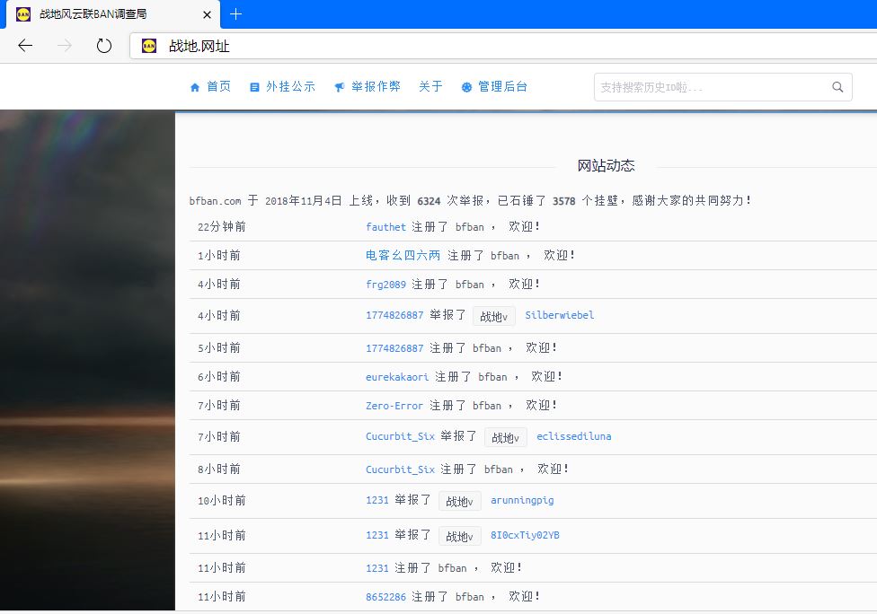The image size is (877, 614).
Task: Open the 关于 menu item
Action: pyautogui.click(x=430, y=86)
